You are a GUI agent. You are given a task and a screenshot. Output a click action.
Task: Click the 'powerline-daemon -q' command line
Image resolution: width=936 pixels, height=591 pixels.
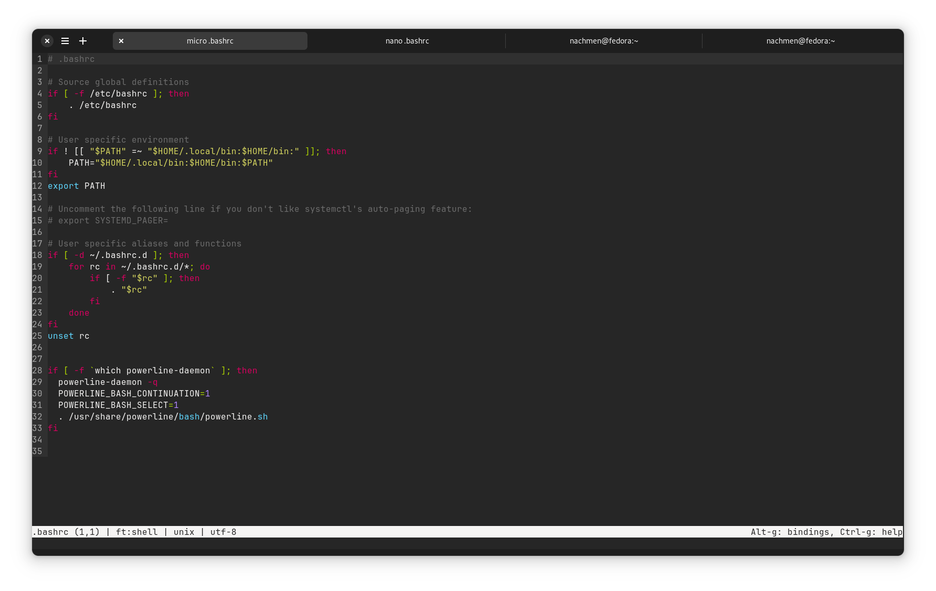tap(108, 382)
